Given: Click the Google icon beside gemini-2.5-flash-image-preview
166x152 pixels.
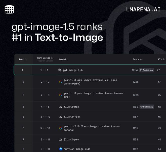Looking at the screenshot, I should coord(61,128).
